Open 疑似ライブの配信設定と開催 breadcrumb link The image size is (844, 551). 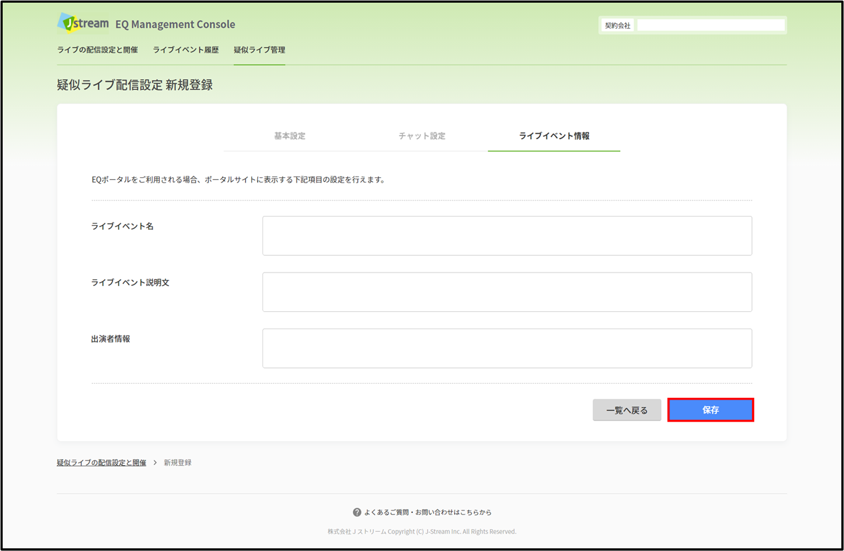[101, 462]
